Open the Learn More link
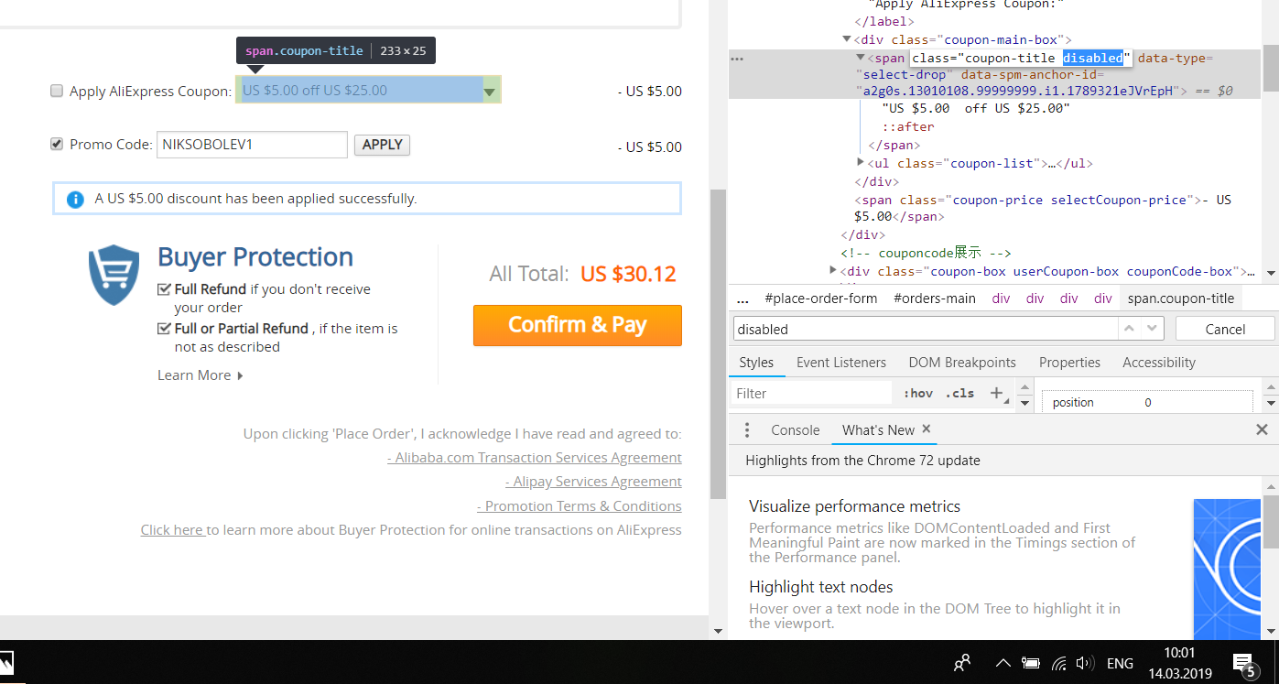Image resolution: width=1279 pixels, height=684 pixels. [x=194, y=375]
